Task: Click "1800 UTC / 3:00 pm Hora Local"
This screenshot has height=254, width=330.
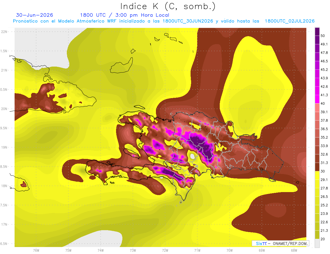Action: (x=125, y=15)
